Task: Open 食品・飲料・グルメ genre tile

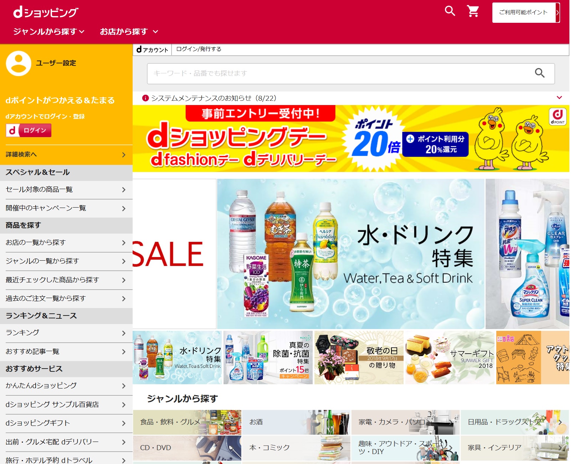Action: [187, 422]
